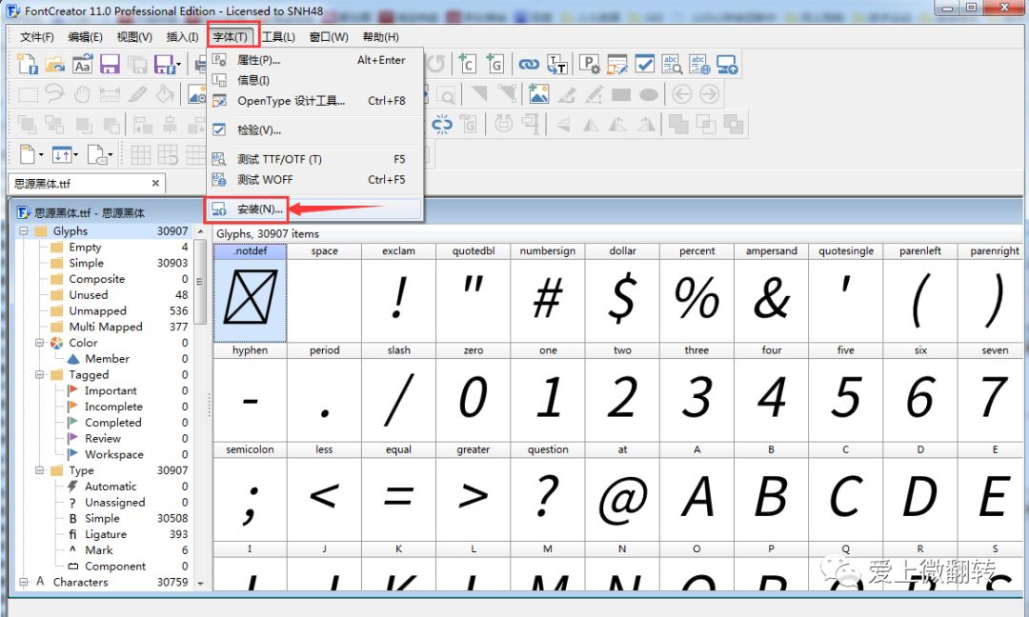Click the add glyphs plus-G icon
The height and width of the screenshot is (617, 1029).
(x=494, y=64)
